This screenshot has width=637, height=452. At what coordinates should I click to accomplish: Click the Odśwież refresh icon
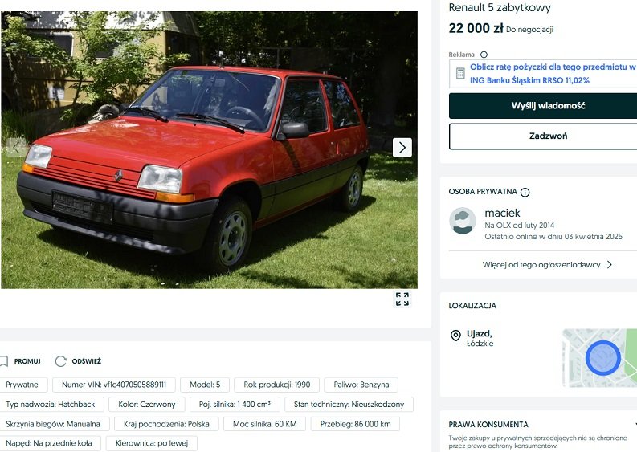click(60, 361)
